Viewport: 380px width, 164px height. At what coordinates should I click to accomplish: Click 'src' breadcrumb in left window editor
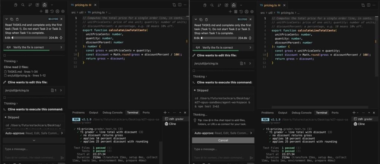click(73, 12)
